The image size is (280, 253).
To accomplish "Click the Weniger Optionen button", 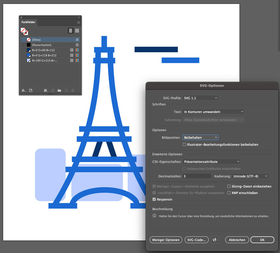I will pyautogui.click(x=166, y=240).
